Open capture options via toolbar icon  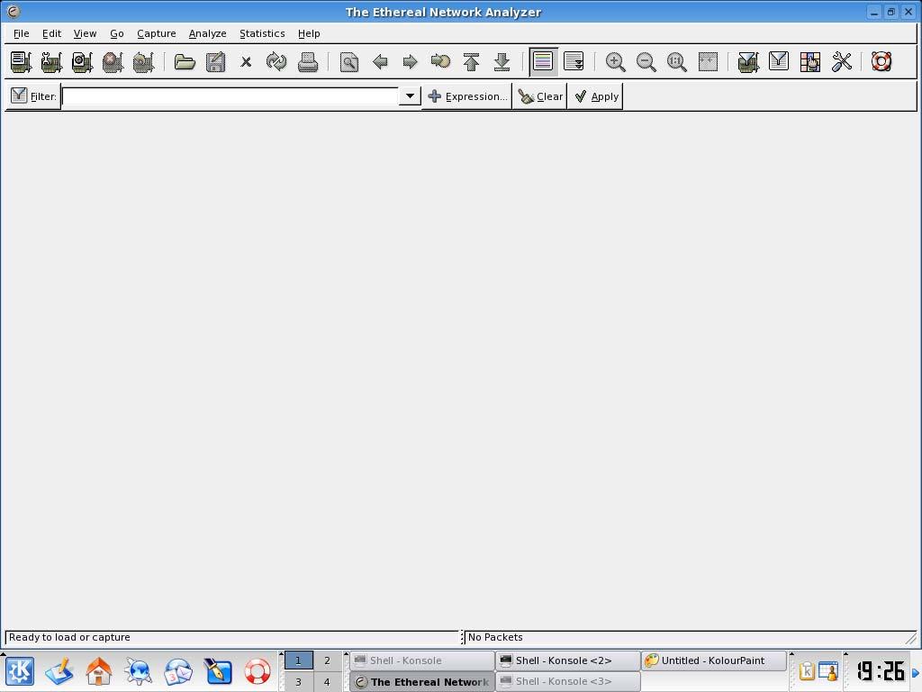pyautogui.click(x=51, y=62)
